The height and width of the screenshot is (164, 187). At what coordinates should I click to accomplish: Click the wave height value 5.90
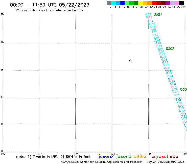(x=166, y=65)
